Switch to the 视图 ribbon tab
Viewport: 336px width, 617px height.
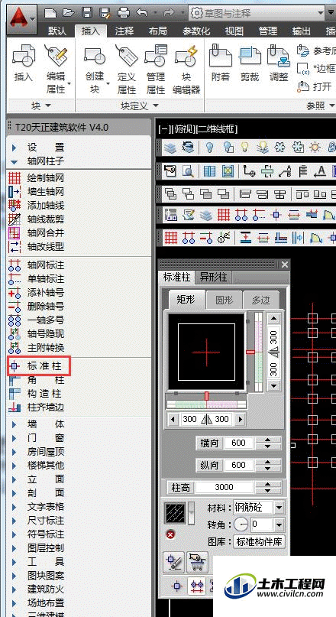[234, 31]
